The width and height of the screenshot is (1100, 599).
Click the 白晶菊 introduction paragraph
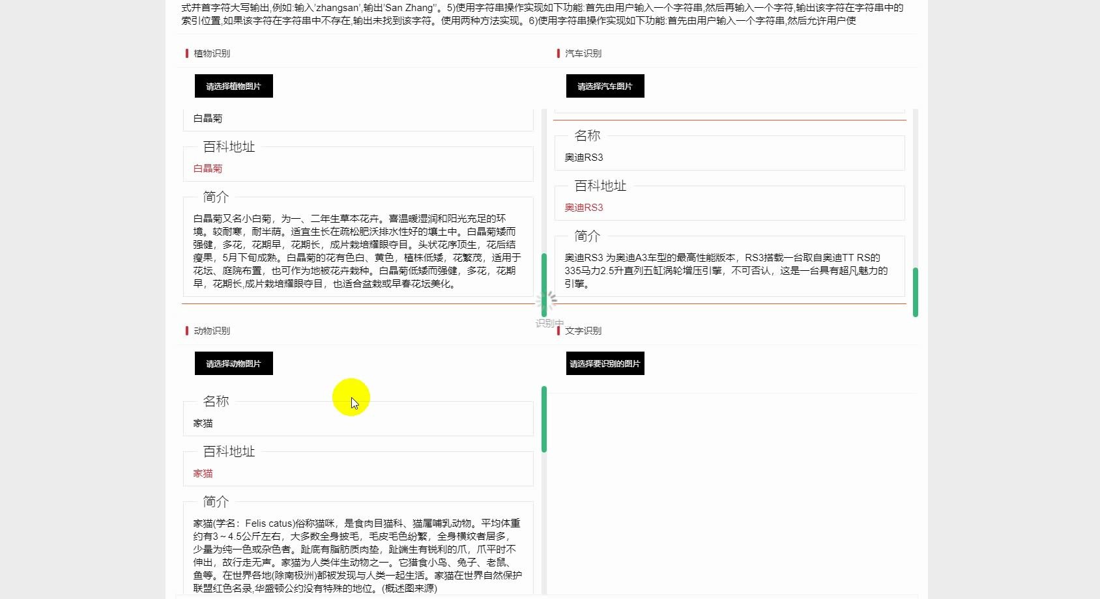tap(357, 251)
